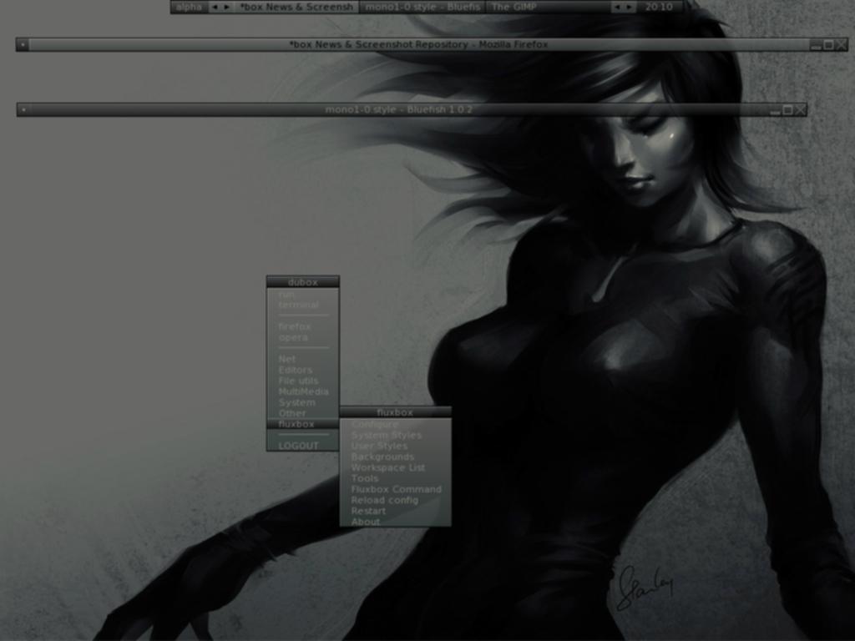
Task: Close the Mozilla Firefox window
Action: pos(842,45)
